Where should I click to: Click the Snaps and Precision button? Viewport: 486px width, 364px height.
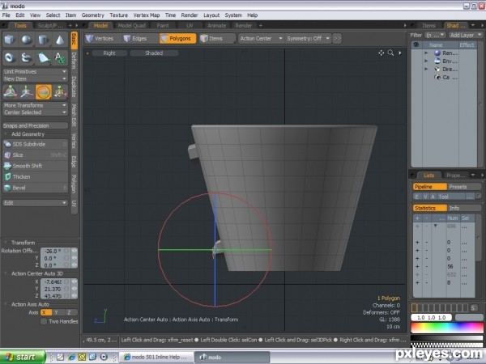(35, 125)
